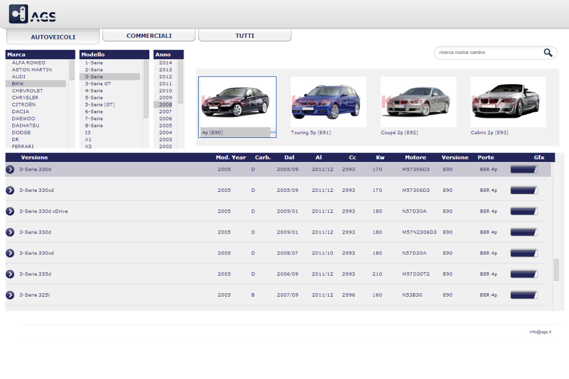Expand arrow for first 3-Serie 330d row

coord(10,169)
